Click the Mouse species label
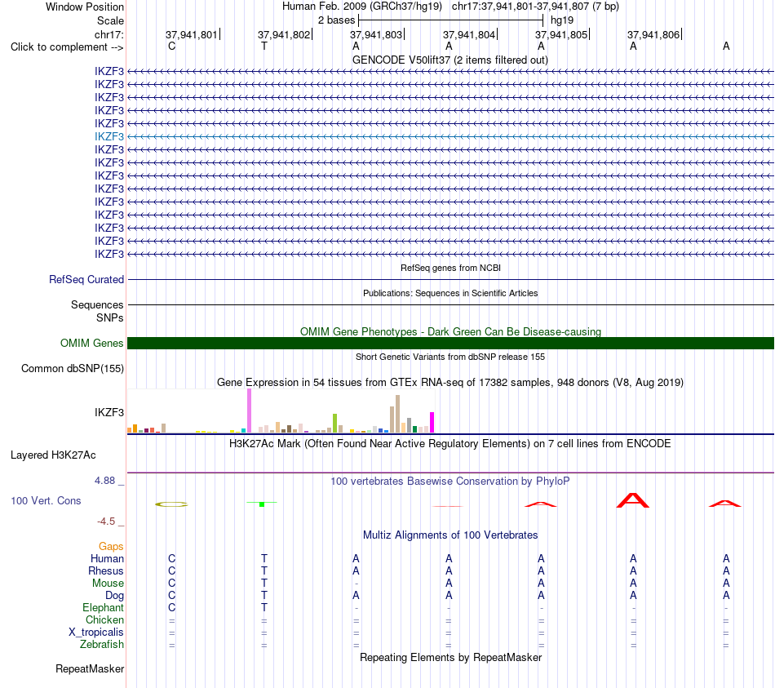 pyautogui.click(x=108, y=584)
